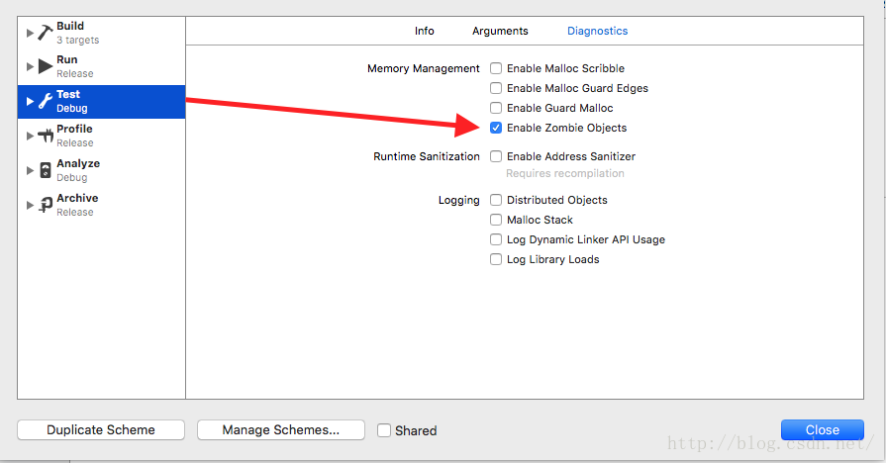This screenshot has width=886, height=463.
Task: Uncheck Enable Zombie Objects
Action: point(496,128)
